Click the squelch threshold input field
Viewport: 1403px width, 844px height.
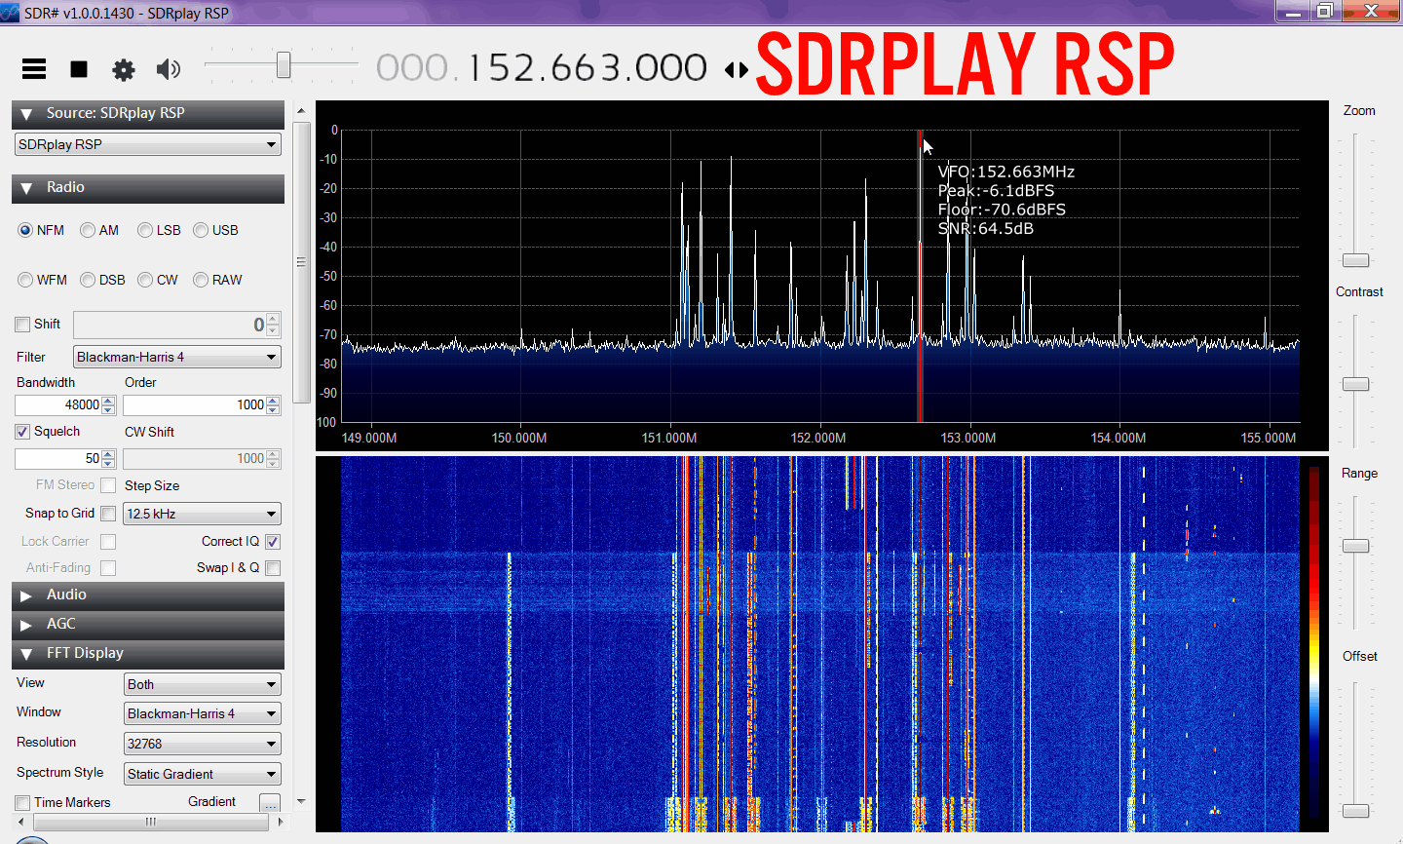pyautogui.click(x=58, y=458)
